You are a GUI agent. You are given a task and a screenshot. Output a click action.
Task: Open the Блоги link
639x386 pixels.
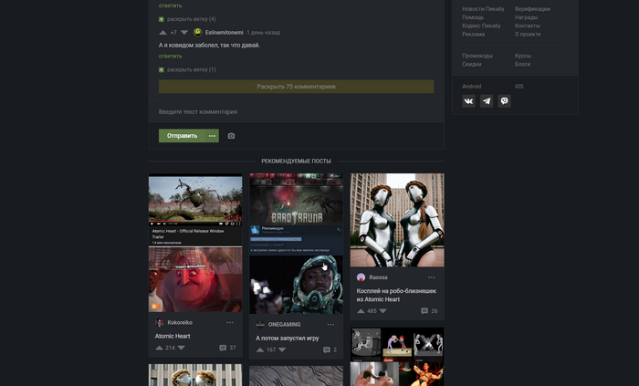522,64
